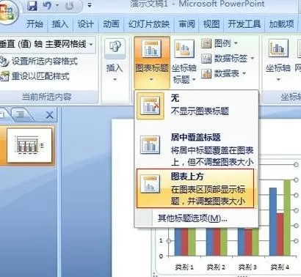Click the 居中覆盖标题 chart icon

[x=150, y=144]
